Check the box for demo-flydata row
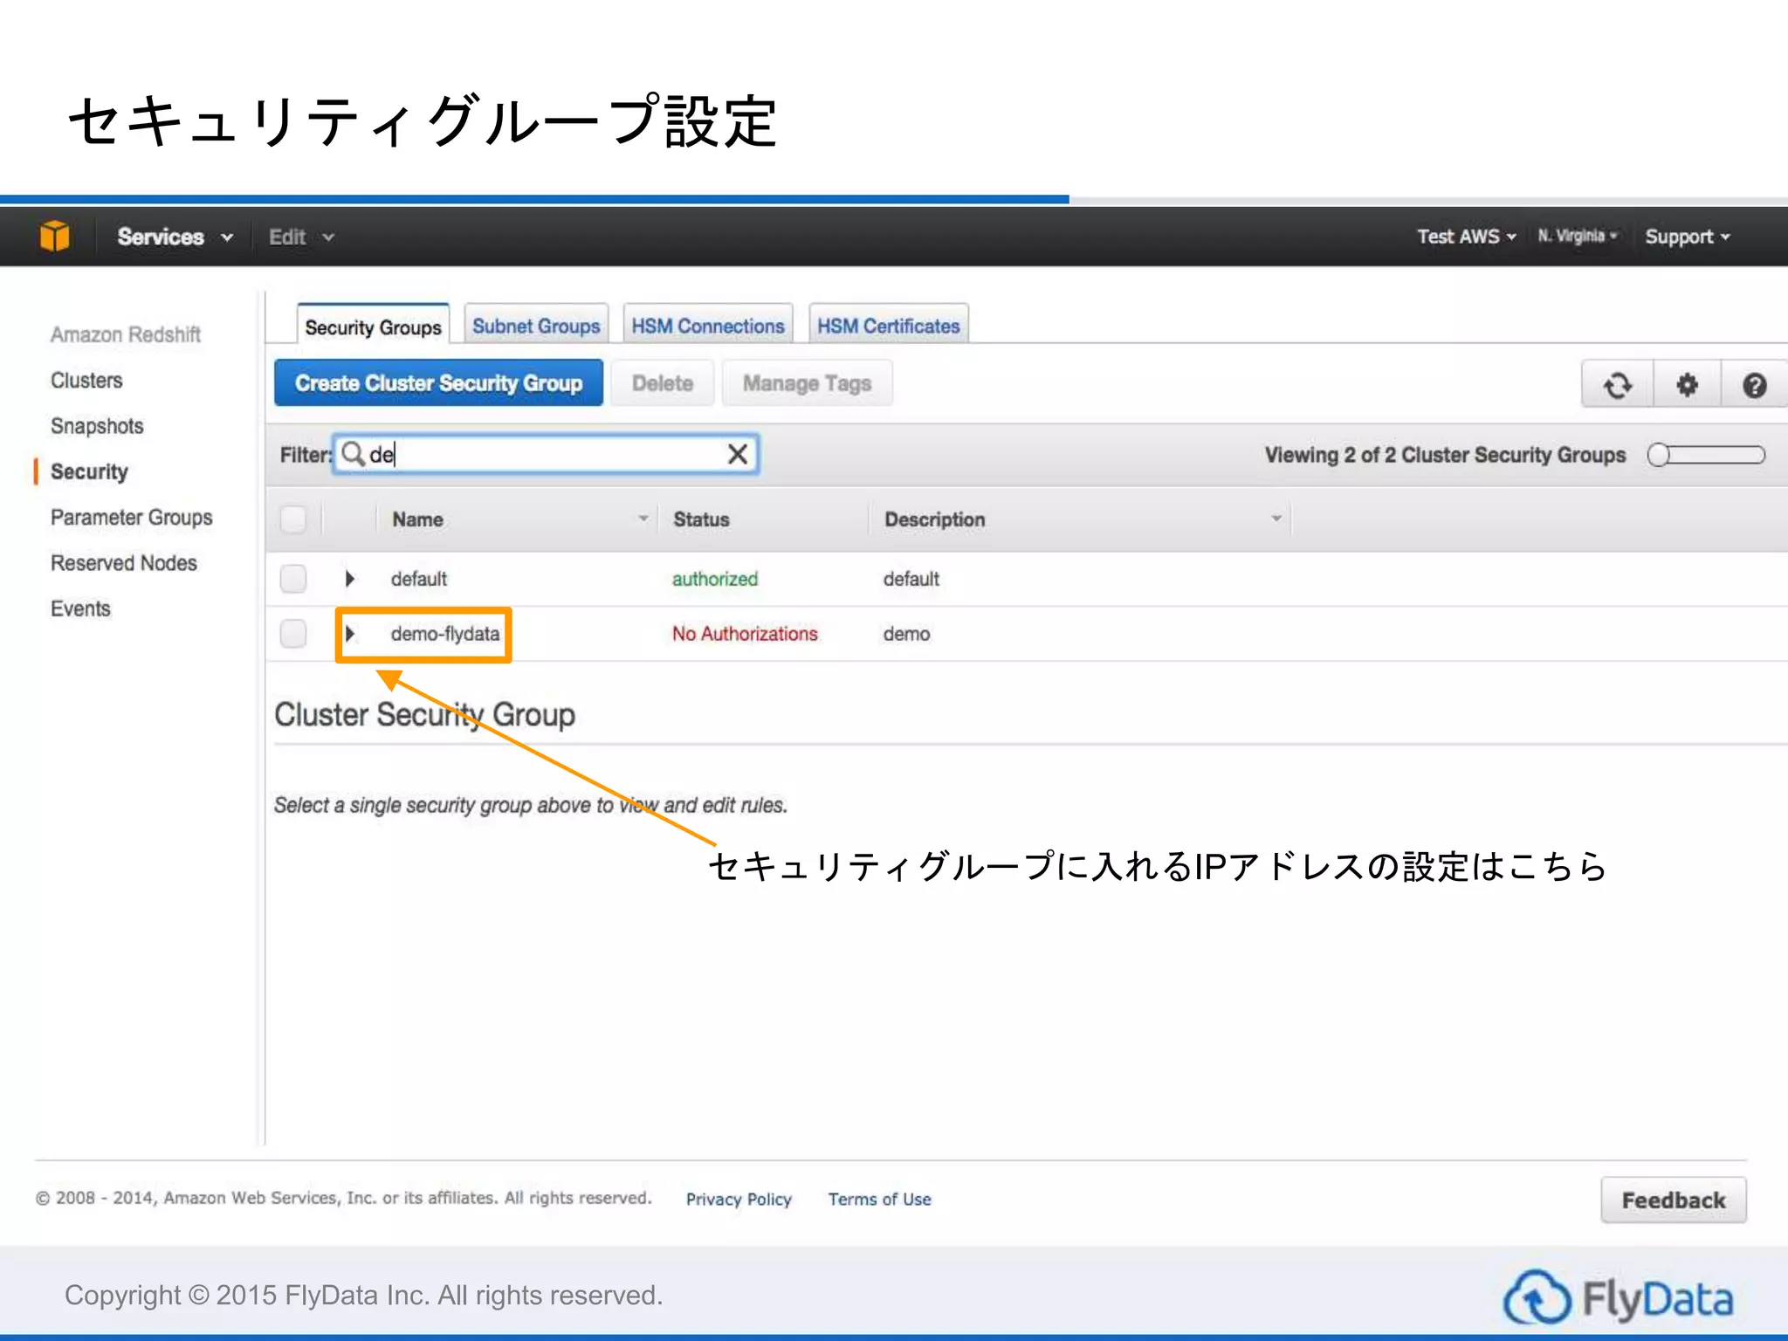This screenshot has height=1341, width=1788. coord(293,634)
